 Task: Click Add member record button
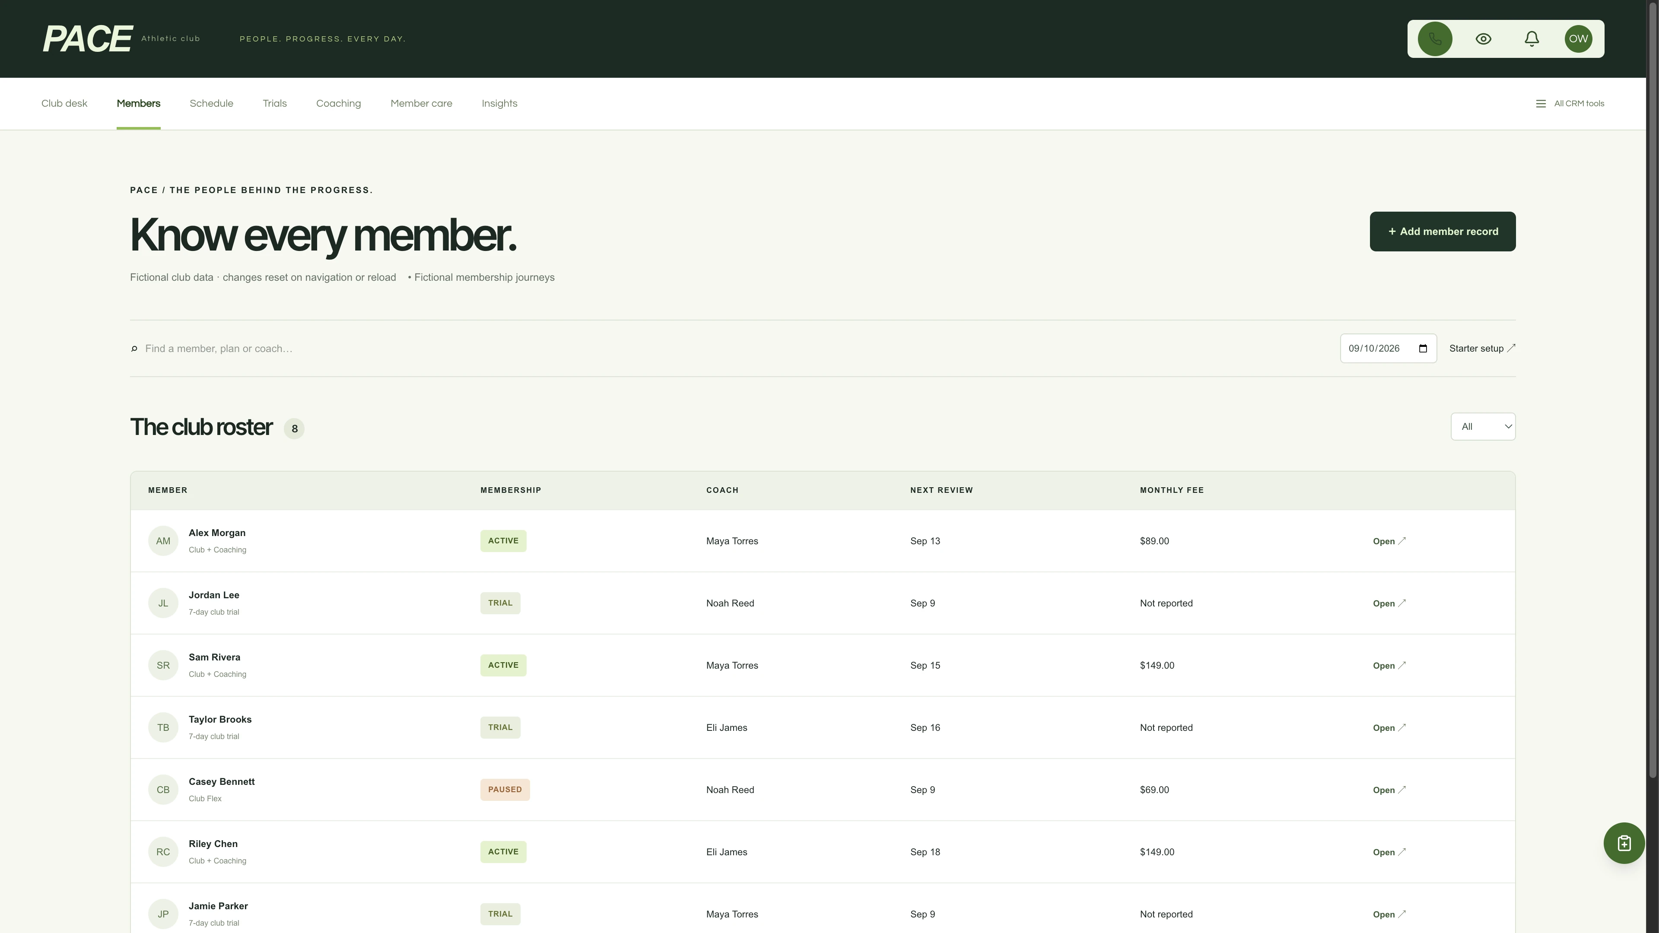pos(1443,231)
